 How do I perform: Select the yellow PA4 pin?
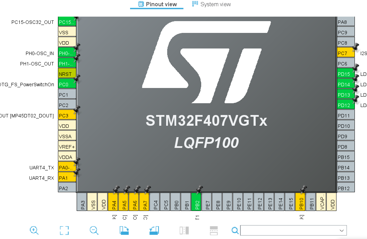point(113,202)
